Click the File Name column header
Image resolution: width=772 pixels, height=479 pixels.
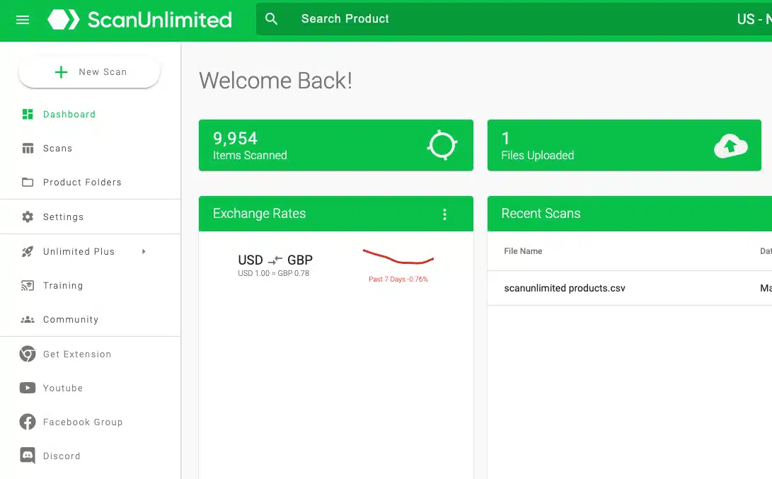523,251
